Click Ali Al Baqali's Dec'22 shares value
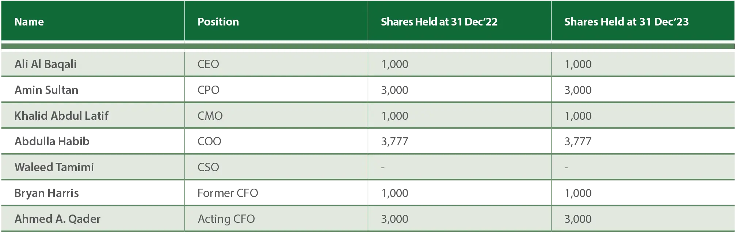The image size is (736, 232). (x=394, y=64)
